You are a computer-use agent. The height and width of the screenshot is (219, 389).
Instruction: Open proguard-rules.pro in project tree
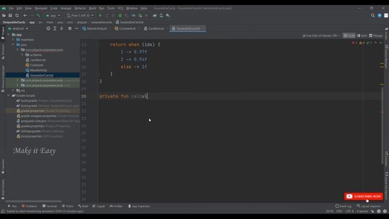[x=33, y=121]
